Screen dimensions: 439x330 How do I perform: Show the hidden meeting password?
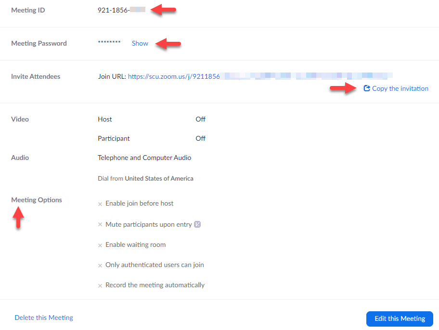140,43
